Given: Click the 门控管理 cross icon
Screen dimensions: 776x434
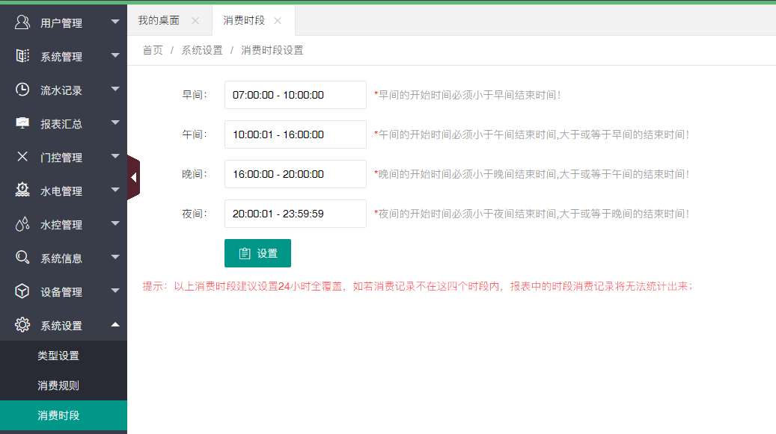Looking at the screenshot, I should (22, 157).
